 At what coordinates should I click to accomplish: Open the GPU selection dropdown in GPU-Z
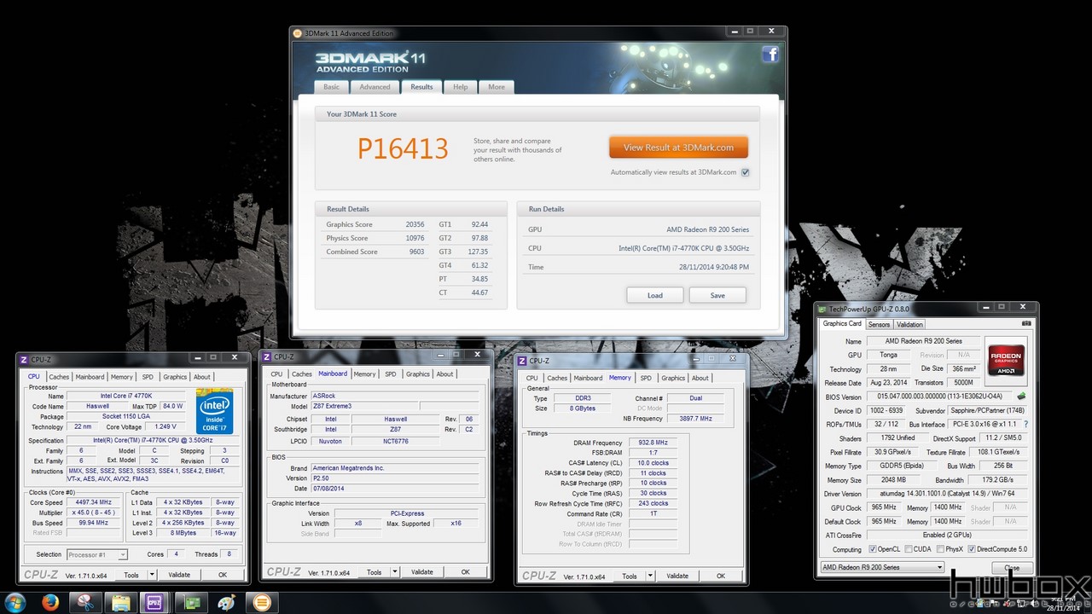(x=882, y=567)
